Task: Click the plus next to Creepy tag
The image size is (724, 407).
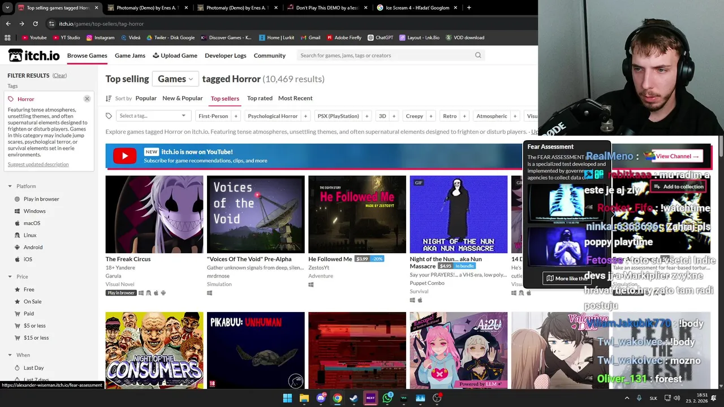Action: 431,116
